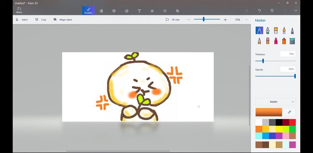Open the Effects sun tab

(x=152, y=11)
